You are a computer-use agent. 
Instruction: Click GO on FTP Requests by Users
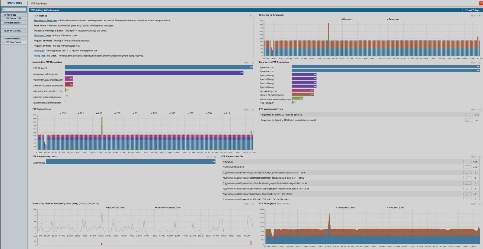[x=209, y=157]
